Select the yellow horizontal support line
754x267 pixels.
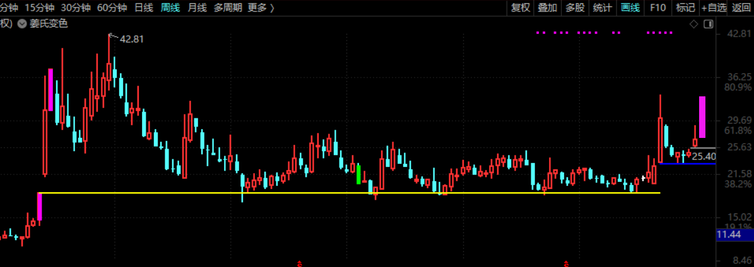349,193
